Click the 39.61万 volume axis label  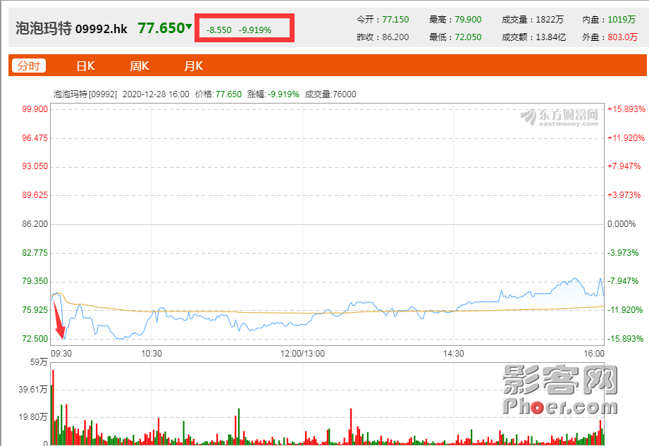click(33, 390)
